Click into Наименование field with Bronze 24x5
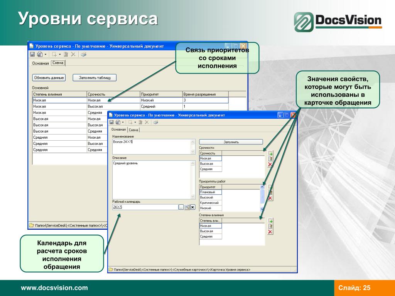Screen dimensions: 395x296 click(x=152, y=147)
